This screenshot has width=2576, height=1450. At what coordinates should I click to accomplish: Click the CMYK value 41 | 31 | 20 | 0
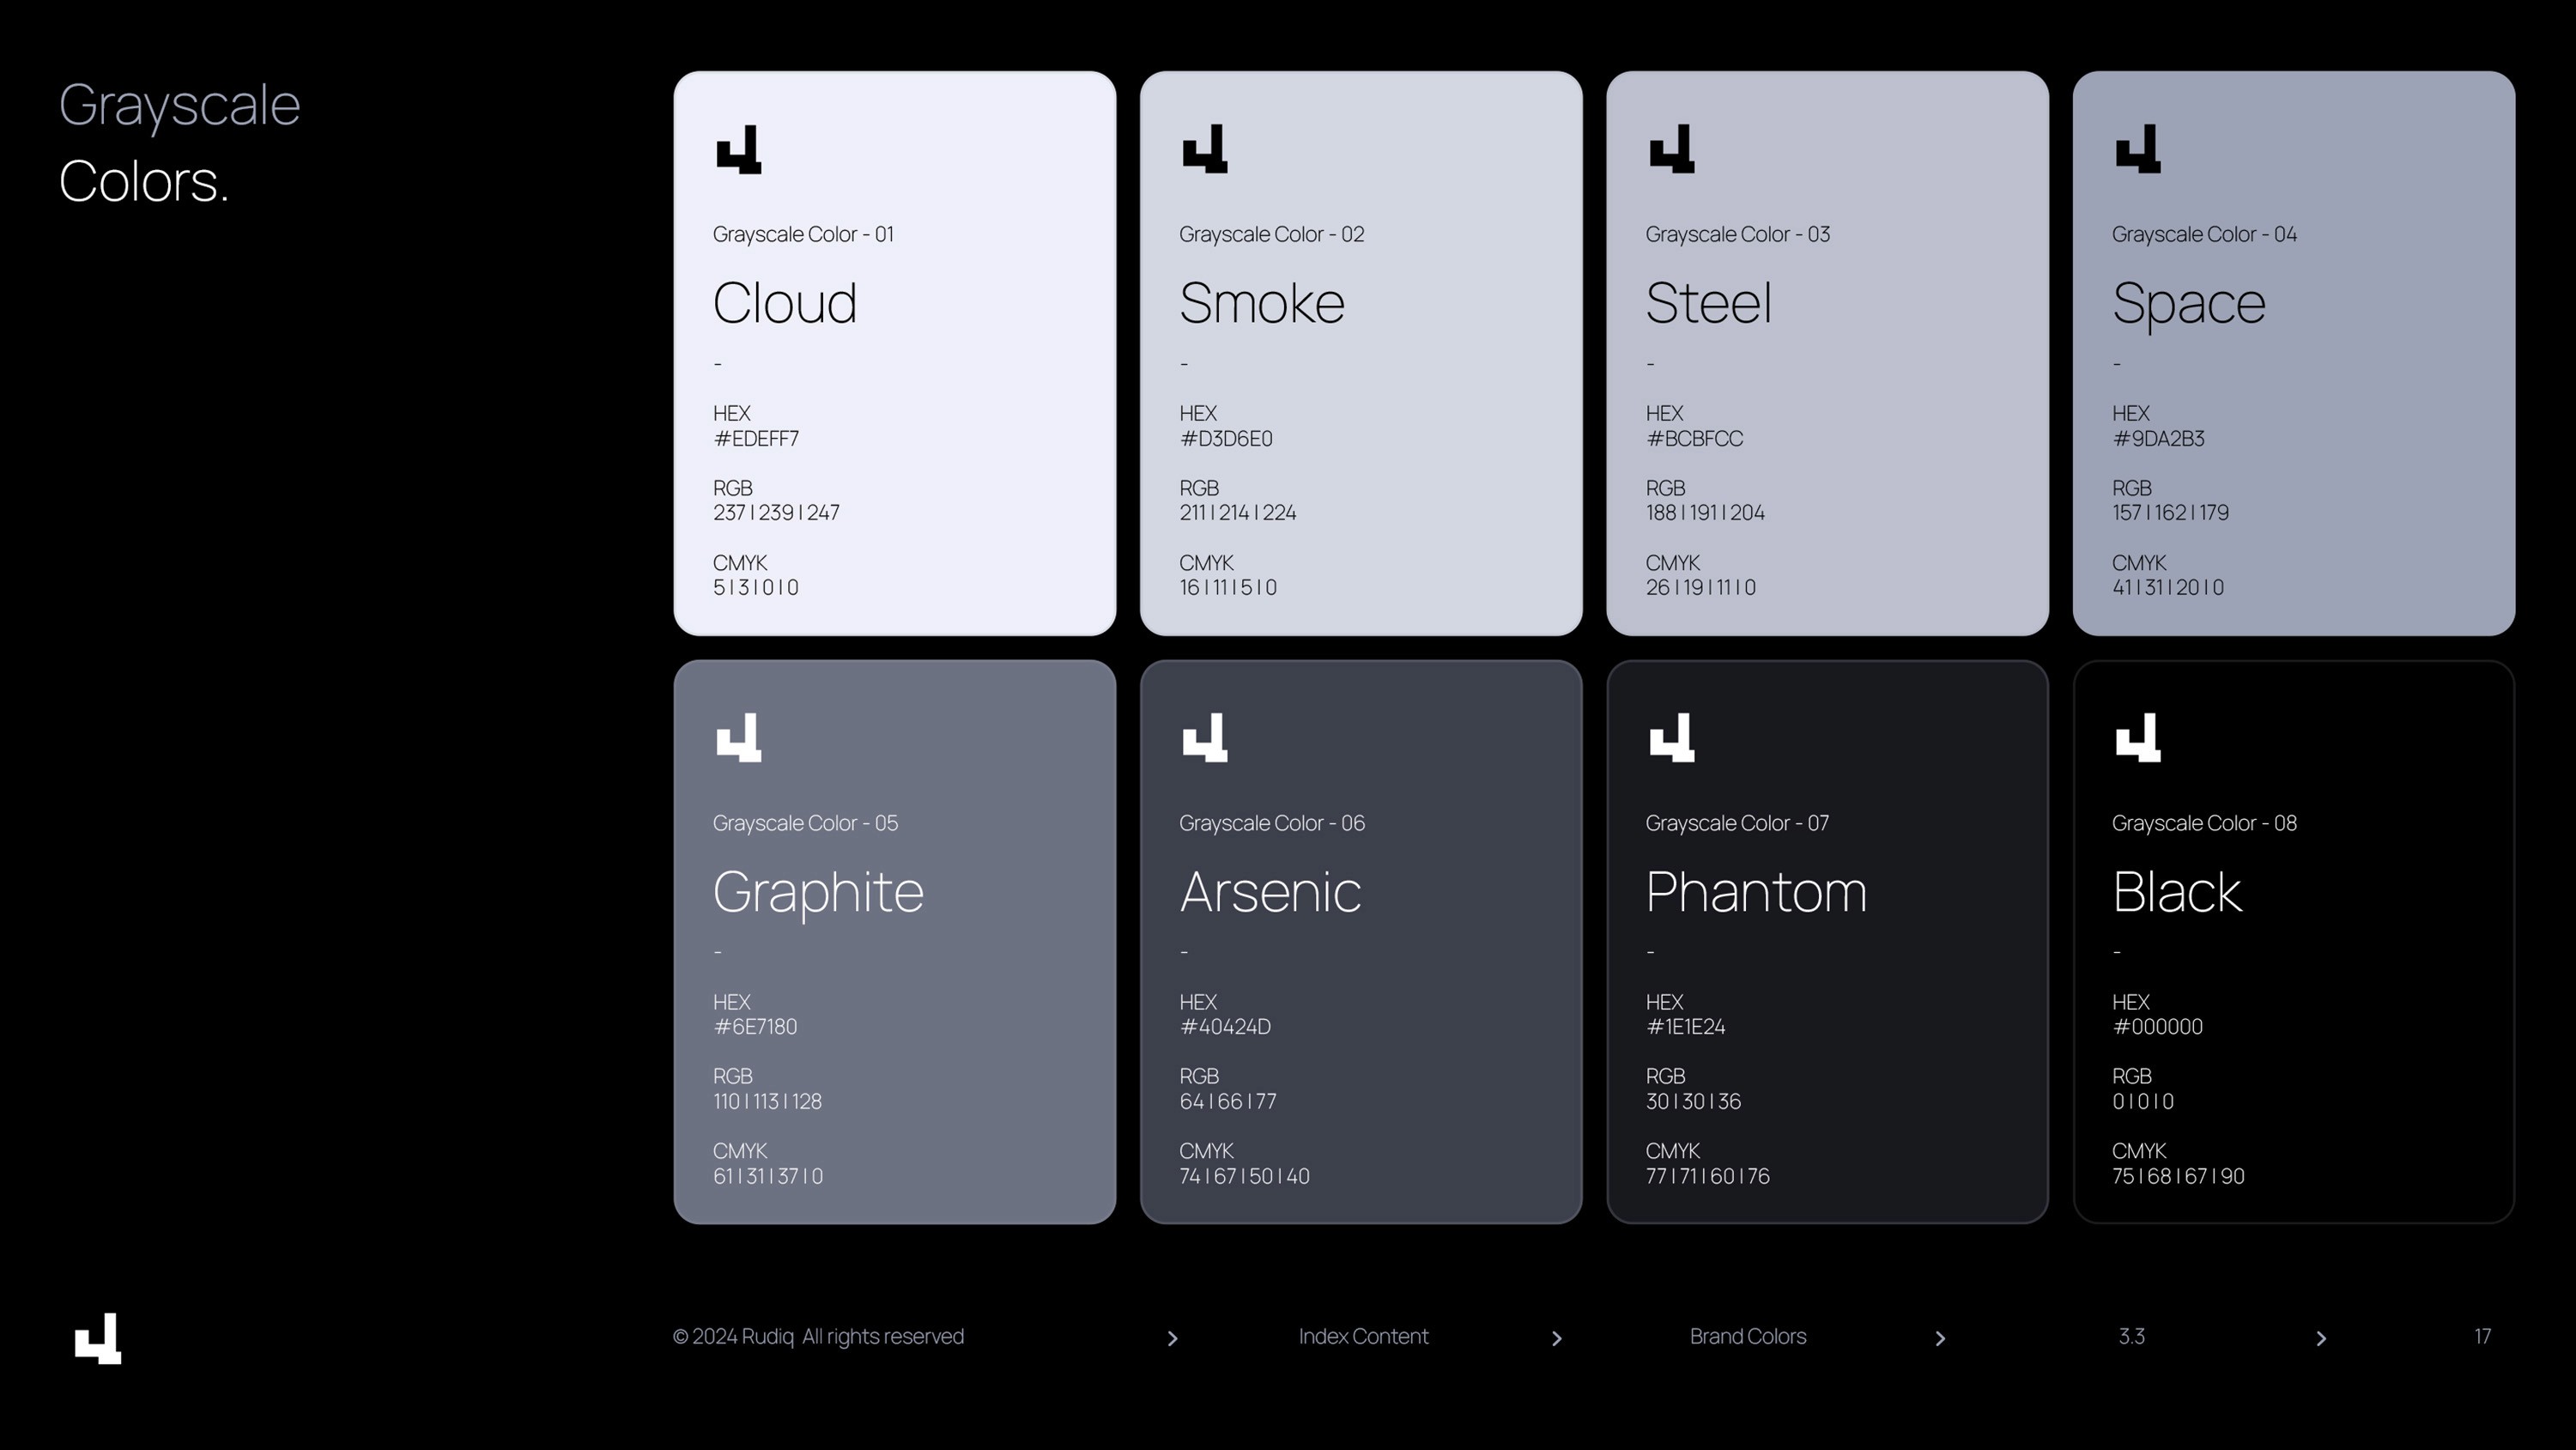click(x=2168, y=588)
